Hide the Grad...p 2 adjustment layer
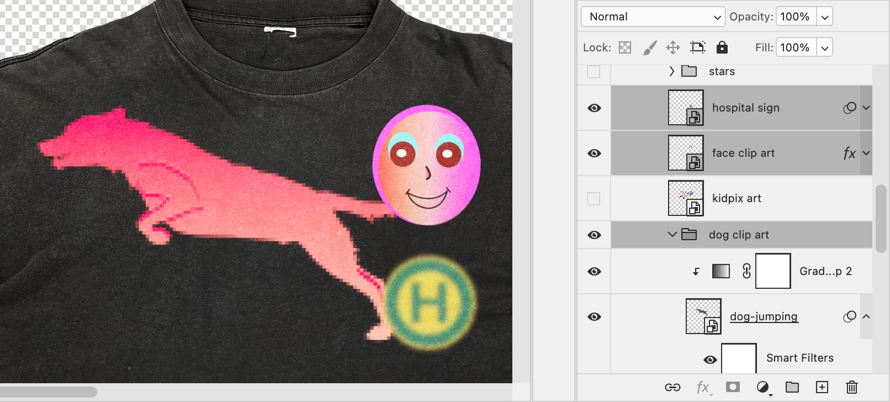Viewport: 890px width, 402px height. coord(594,271)
